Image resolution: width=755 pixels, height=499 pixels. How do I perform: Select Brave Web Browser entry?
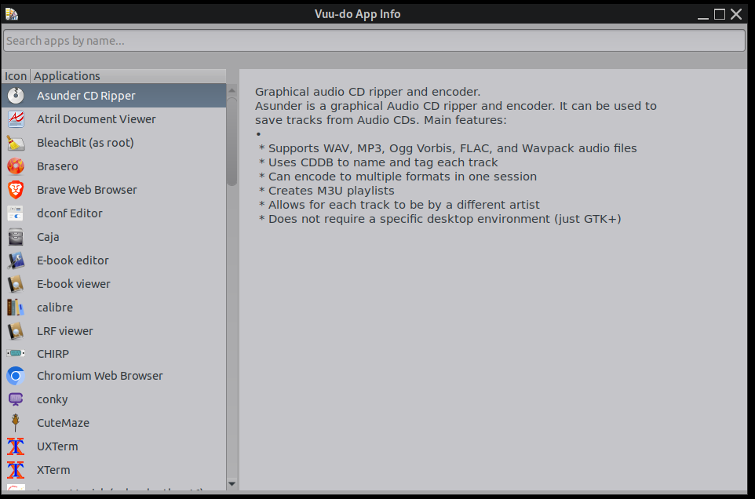point(114,190)
